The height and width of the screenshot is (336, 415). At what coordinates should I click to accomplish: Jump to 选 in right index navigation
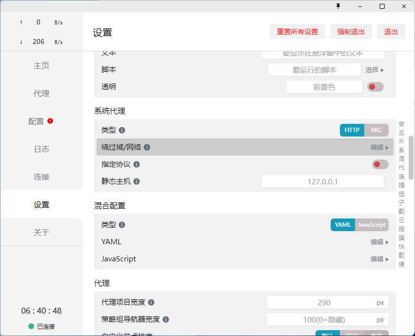[401, 194]
